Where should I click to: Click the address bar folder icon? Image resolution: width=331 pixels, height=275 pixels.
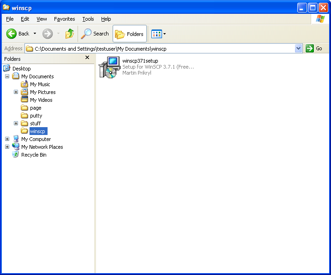[x=30, y=49]
